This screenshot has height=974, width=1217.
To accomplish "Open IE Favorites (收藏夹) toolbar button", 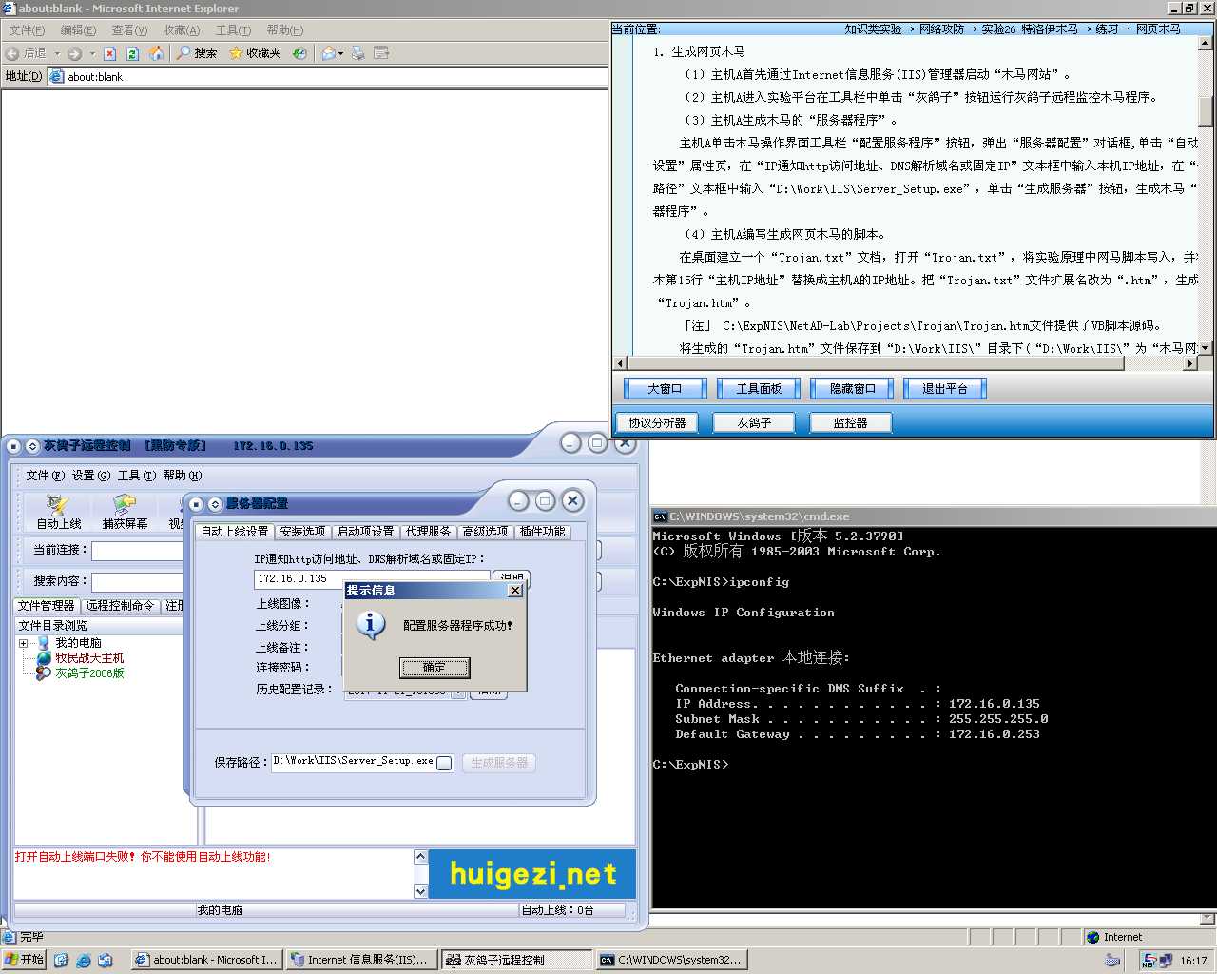I will coord(255,53).
